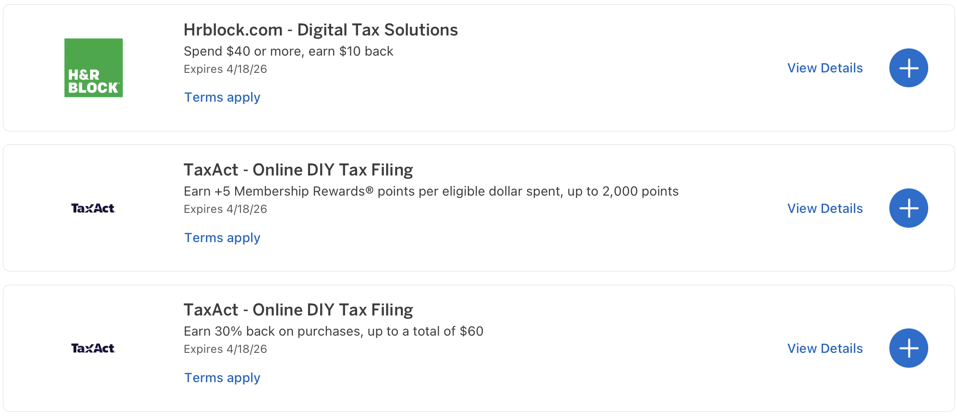Open View Details for the TaxAct 30% offer

coord(824,349)
